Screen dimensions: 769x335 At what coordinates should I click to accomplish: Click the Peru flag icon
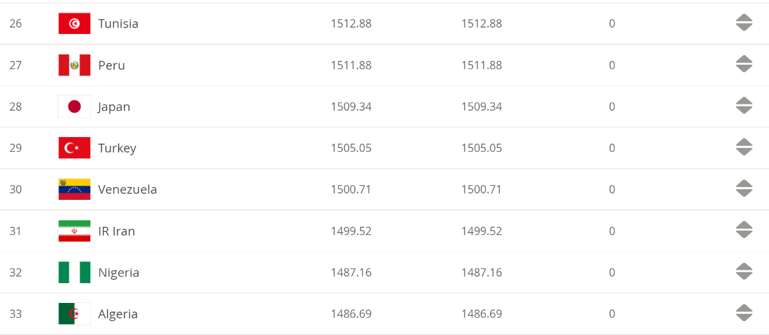pyautogui.click(x=74, y=65)
